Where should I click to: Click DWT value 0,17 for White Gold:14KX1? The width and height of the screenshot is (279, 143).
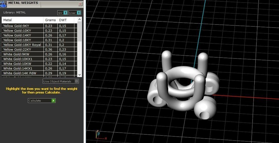pyautogui.click(x=63, y=68)
